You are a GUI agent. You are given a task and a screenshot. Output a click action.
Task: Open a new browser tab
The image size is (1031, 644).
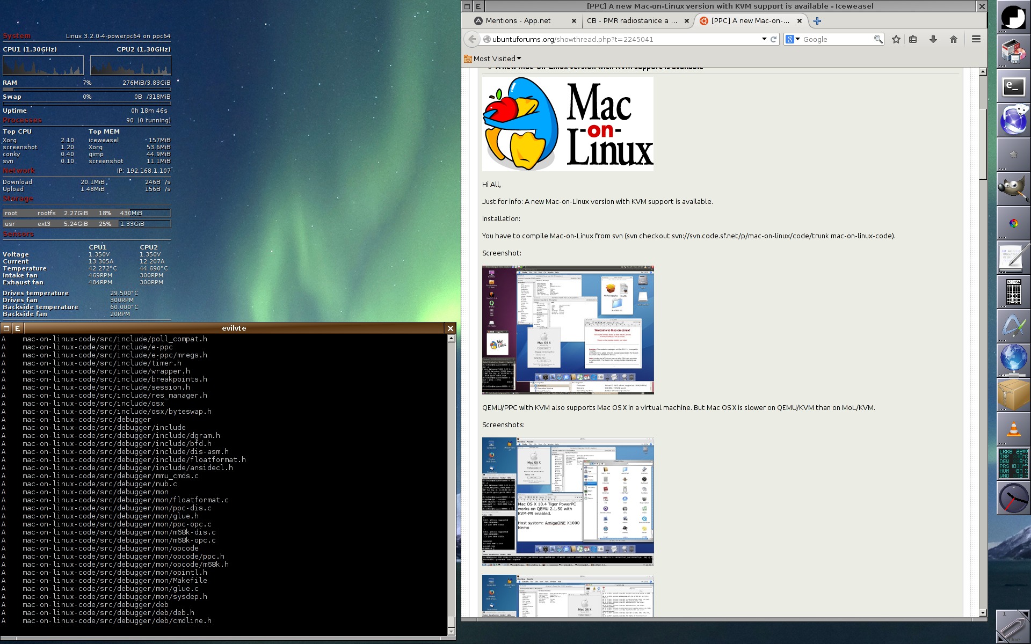click(x=817, y=21)
